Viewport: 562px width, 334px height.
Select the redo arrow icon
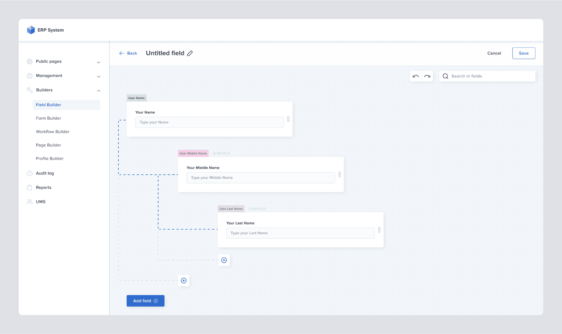pos(427,76)
